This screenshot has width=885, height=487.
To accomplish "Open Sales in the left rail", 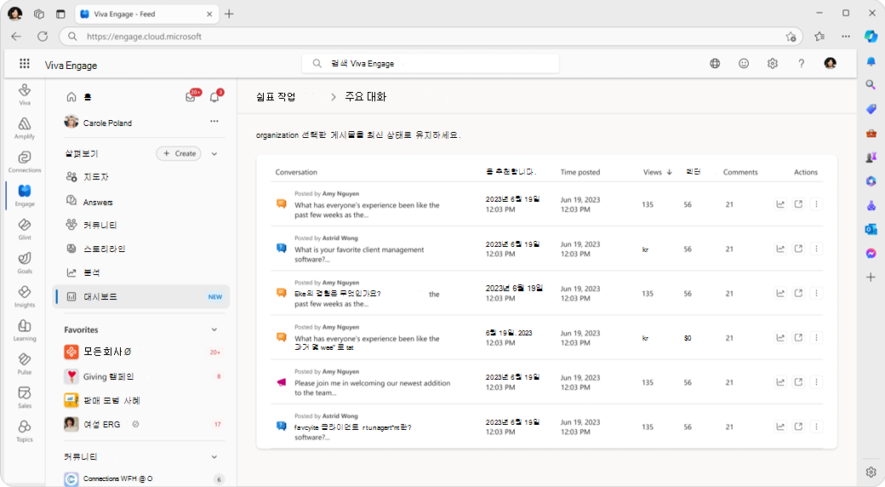I will point(25,397).
